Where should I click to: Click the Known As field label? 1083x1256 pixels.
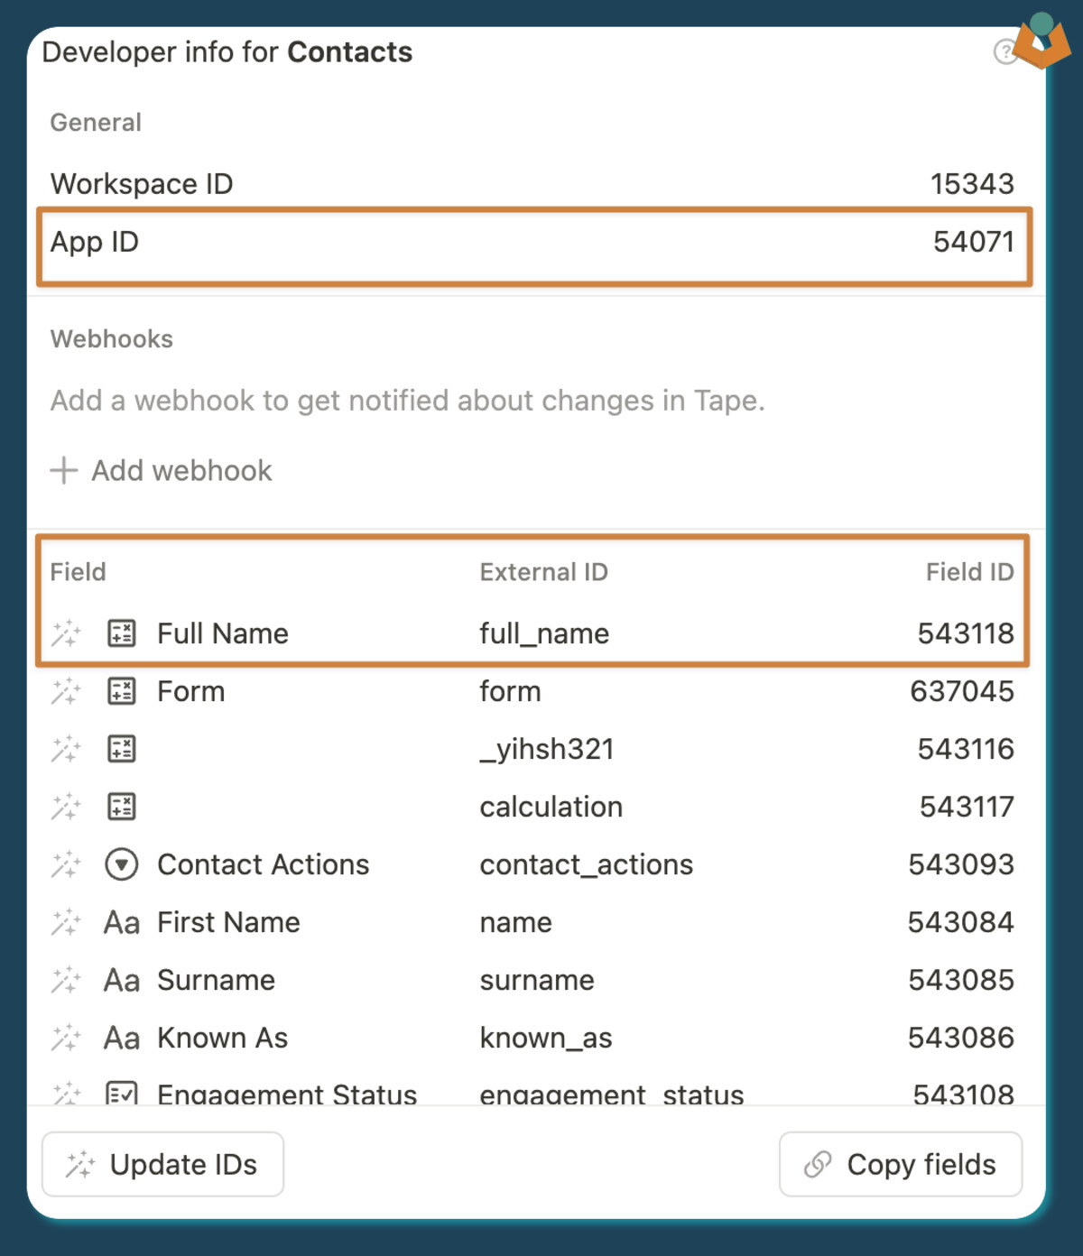[x=223, y=1038]
